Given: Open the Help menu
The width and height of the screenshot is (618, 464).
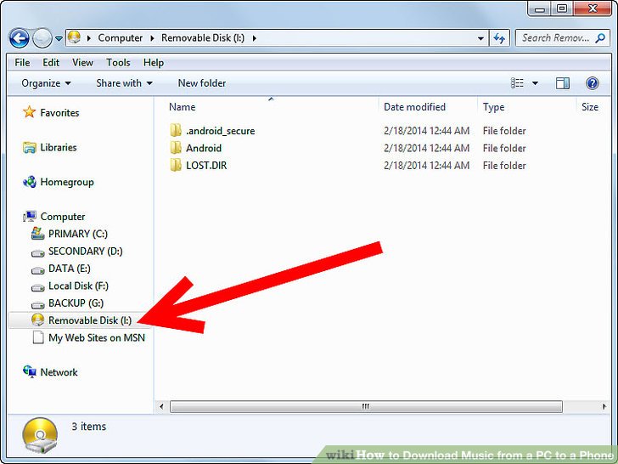Looking at the screenshot, I should click(x=154, y=62).
